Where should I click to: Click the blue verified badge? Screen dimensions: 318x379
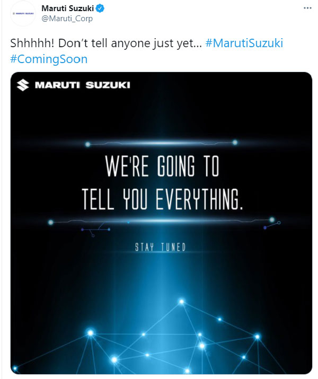coord(99,8)
